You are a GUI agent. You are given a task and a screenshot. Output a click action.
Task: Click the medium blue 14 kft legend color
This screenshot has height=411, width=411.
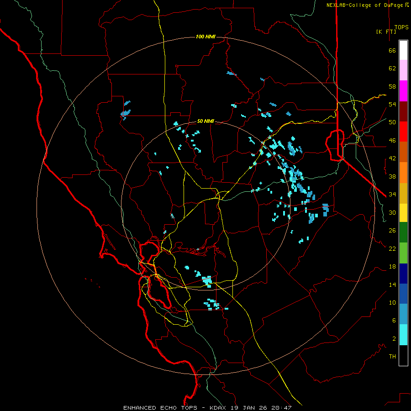[x=403, y=294]
